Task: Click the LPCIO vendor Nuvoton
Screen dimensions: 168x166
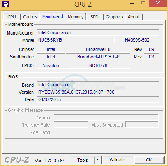Action: point(51,65)
